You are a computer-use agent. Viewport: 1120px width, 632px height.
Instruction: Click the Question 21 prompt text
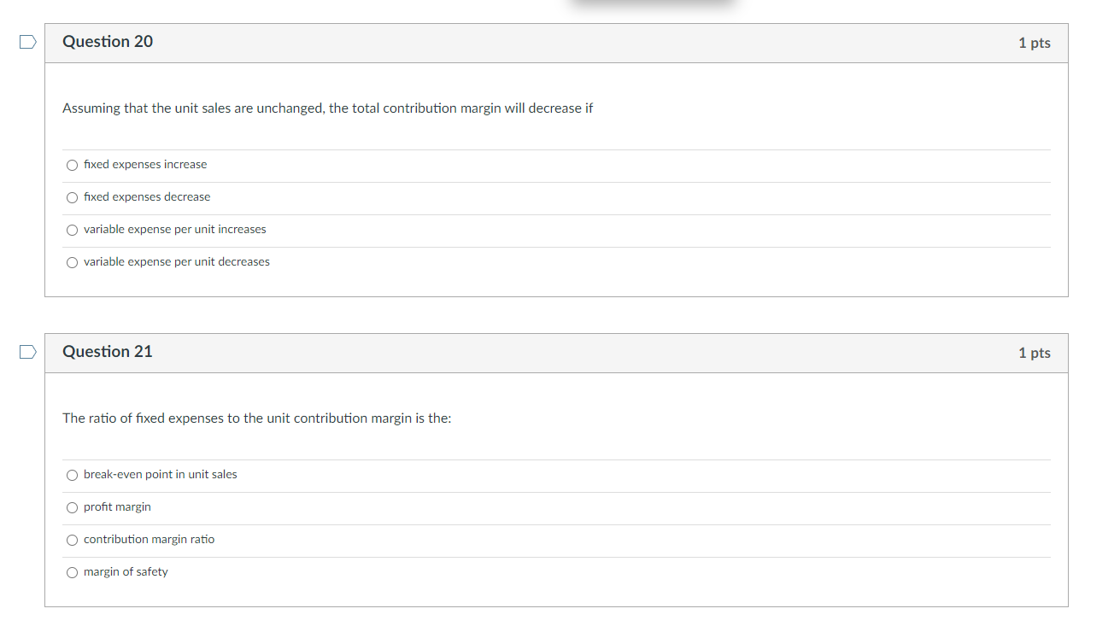(256, 418)
